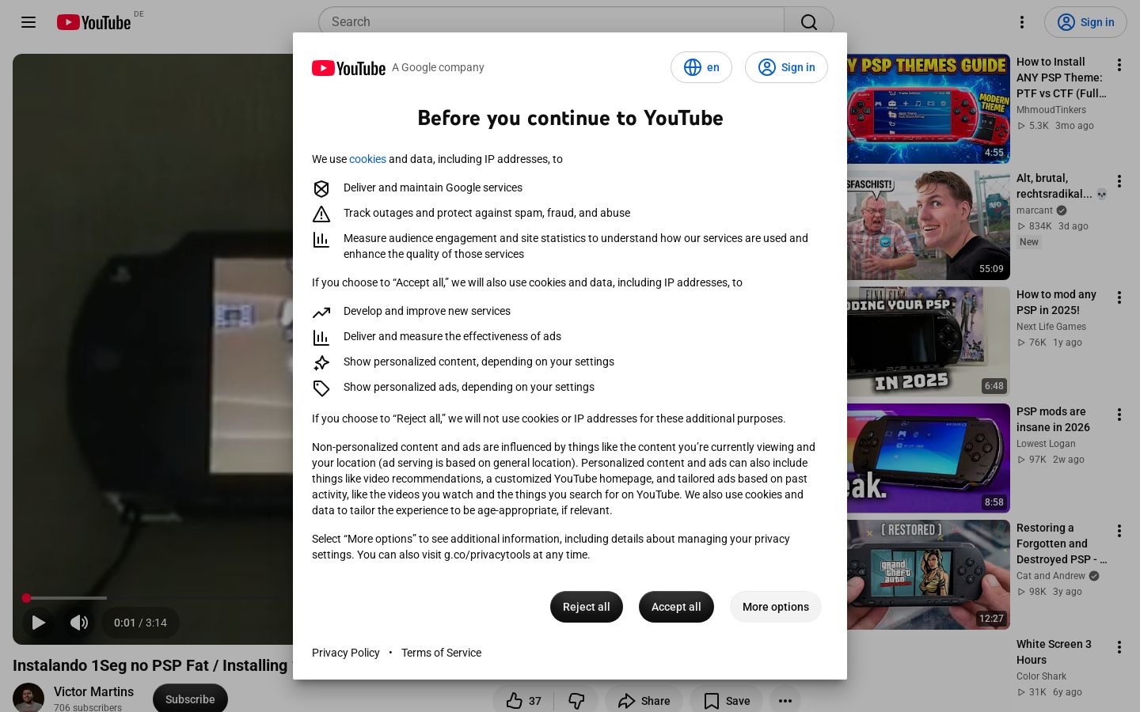
Task: Click Accept all button
Action: pos(676,607)
